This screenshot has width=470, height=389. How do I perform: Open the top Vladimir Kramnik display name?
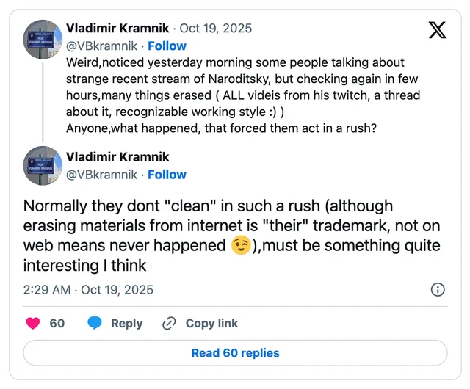(117, 28)
